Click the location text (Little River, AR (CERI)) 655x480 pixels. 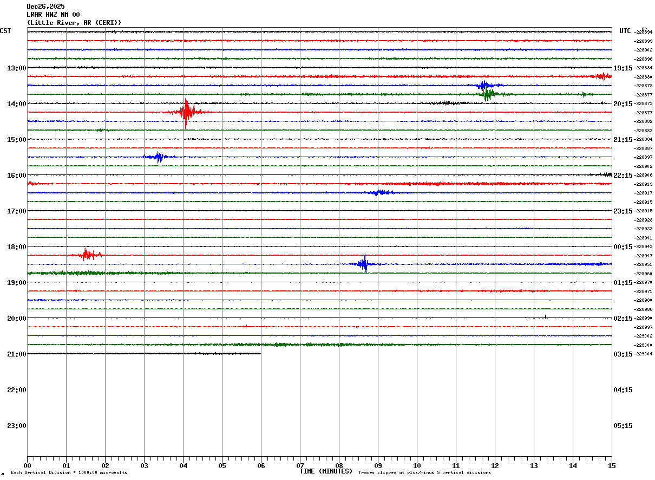point(74,23)
